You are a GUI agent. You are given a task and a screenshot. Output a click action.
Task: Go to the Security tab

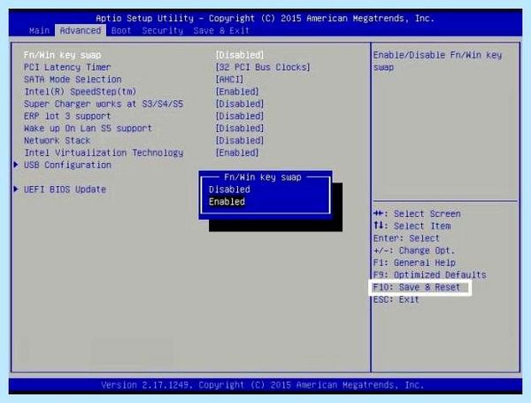click(x=163, y=30)
